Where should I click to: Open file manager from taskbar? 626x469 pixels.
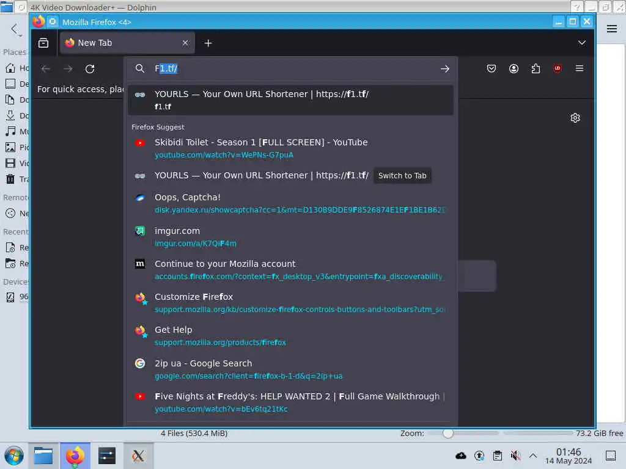[43, 456]
